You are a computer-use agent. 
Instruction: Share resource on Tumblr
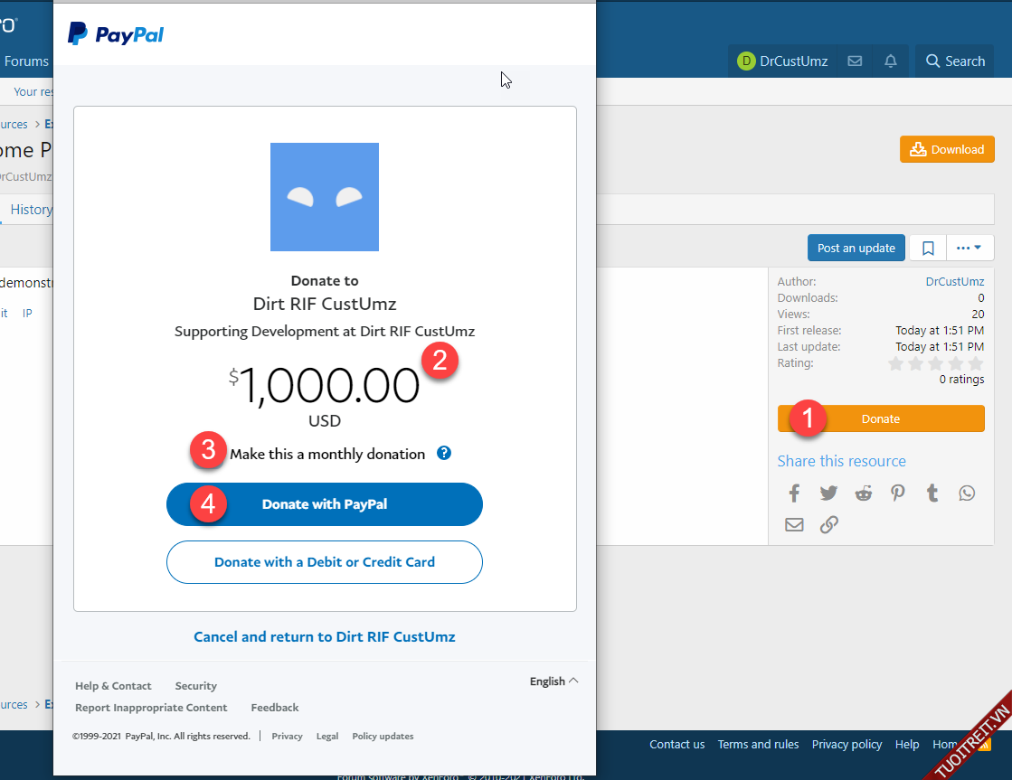pos(932,493)
